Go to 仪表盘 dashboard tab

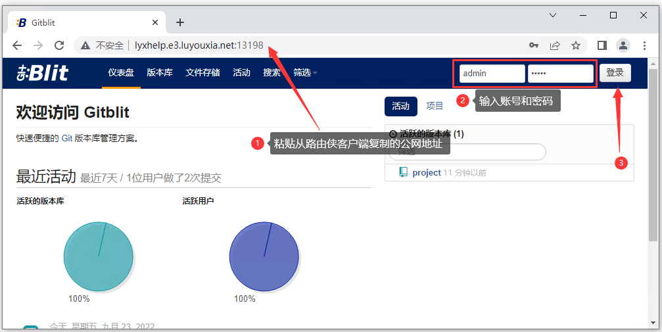(121, 73)
